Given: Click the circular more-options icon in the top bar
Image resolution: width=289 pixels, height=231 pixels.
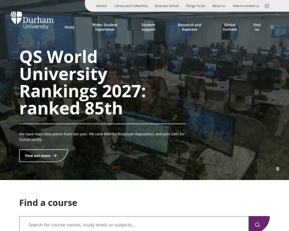Looking at the screenshot, I should 267,6.
